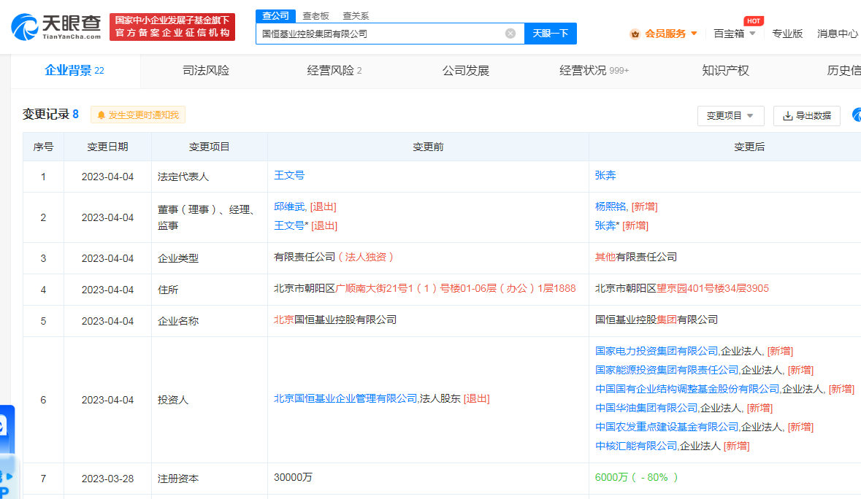Open the 会员服务 dropdown arrow
The width and height of the screenshot is (861, 499).
pyautogui.click(x=694, y=34)
